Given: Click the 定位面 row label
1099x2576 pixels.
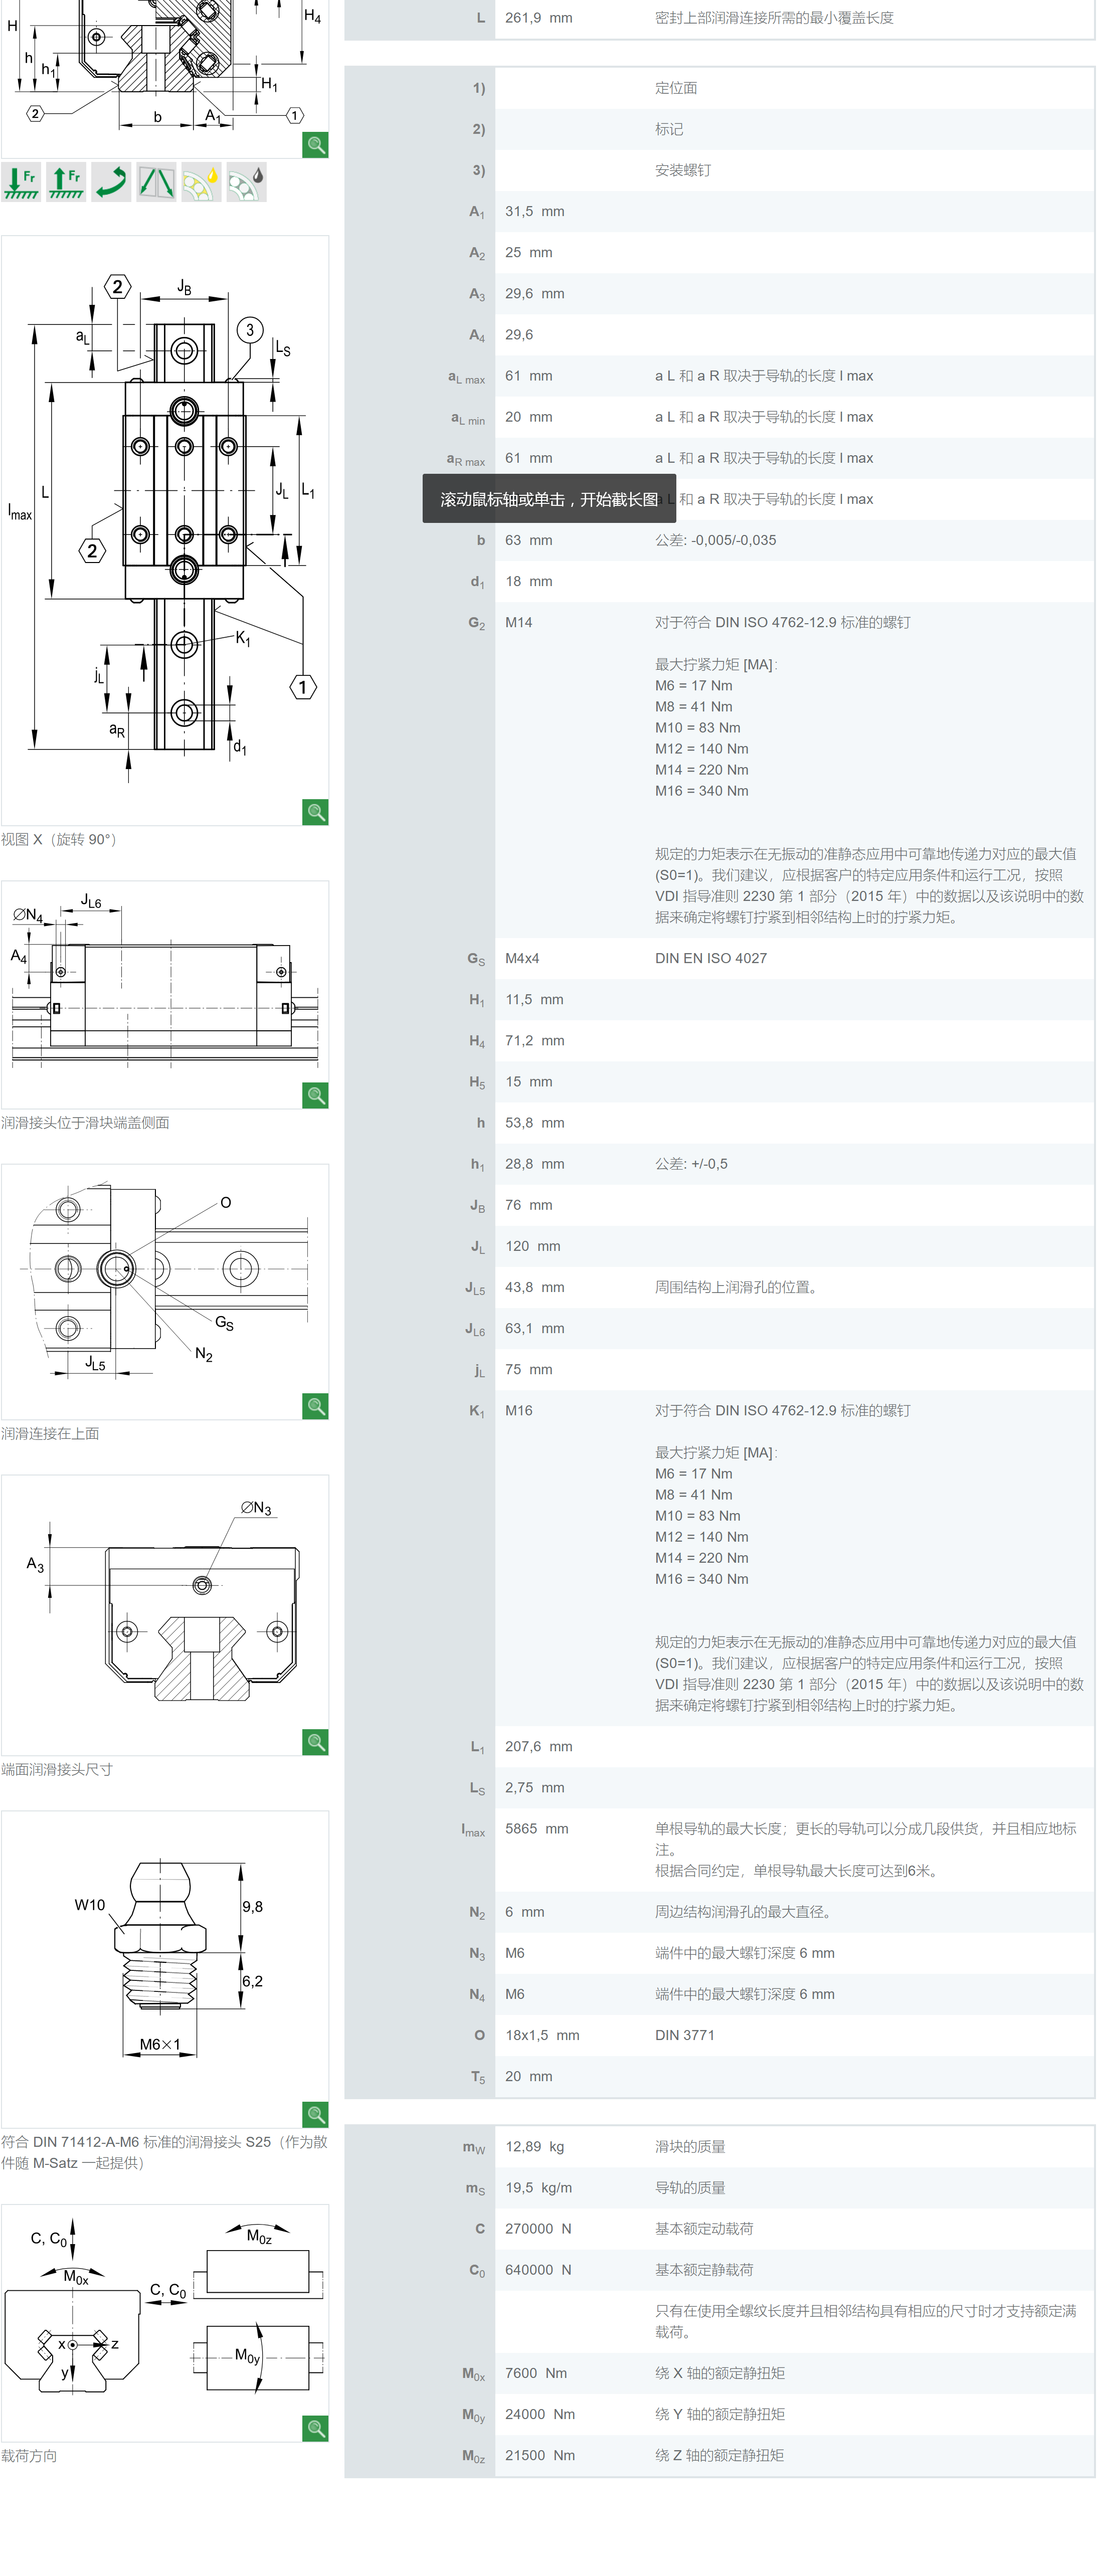Looking at the screenshot, I should pos(677,88).
